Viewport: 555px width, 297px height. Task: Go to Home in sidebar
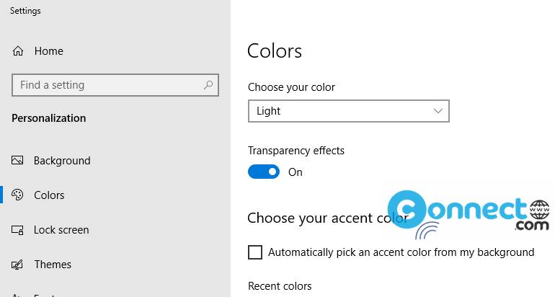tap(49, 51)
